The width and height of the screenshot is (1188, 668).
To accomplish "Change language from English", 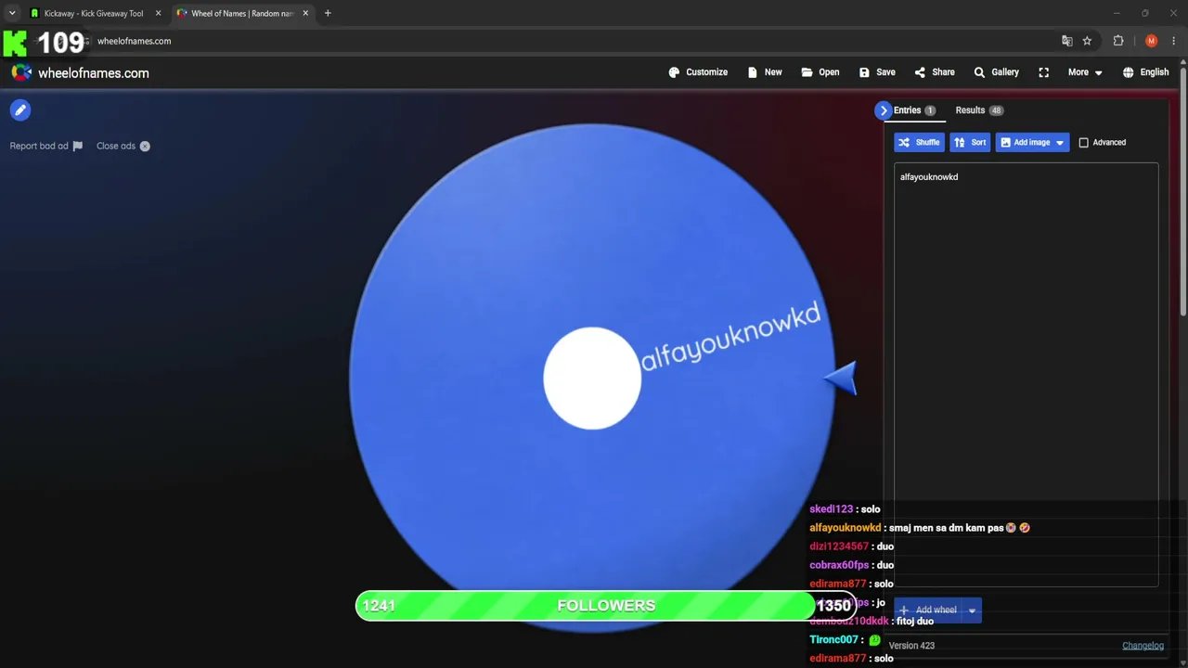I will coord(1145,72).
